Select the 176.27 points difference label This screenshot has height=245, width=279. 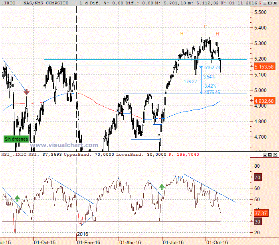point(190,82)
